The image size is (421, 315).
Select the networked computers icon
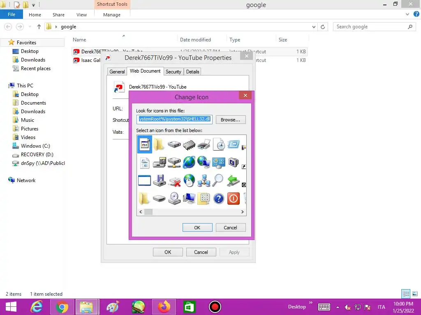tap(204, 180)
